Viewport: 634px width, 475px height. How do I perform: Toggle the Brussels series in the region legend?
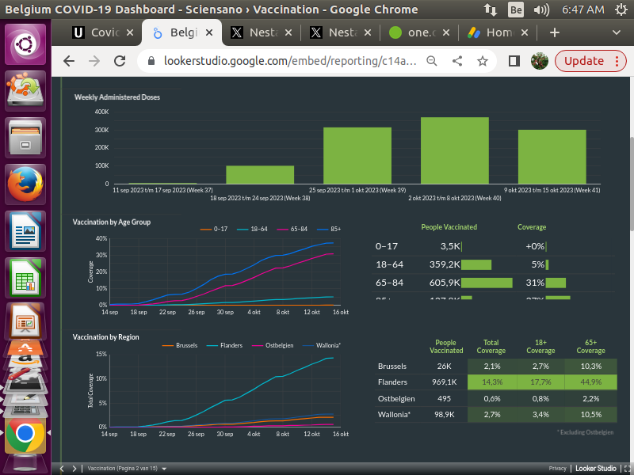181,345
